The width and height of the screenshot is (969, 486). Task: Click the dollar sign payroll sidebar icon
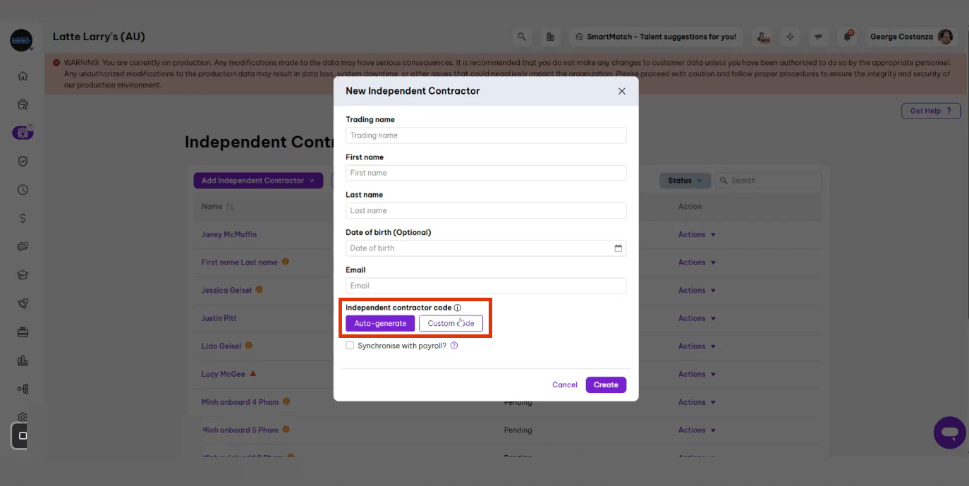pos(23,219)
